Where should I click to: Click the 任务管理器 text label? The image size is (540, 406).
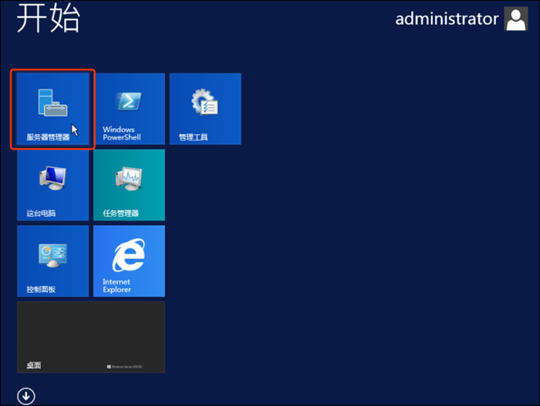(120, 213)
